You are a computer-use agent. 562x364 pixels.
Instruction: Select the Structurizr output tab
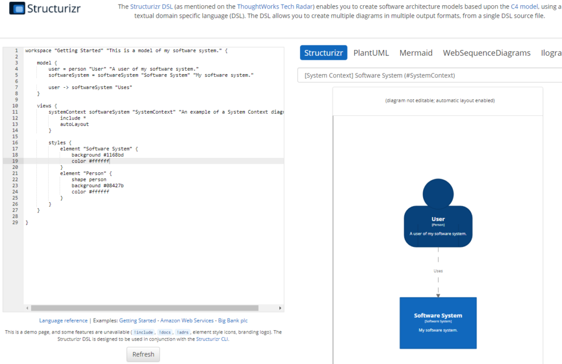point(323,53)
